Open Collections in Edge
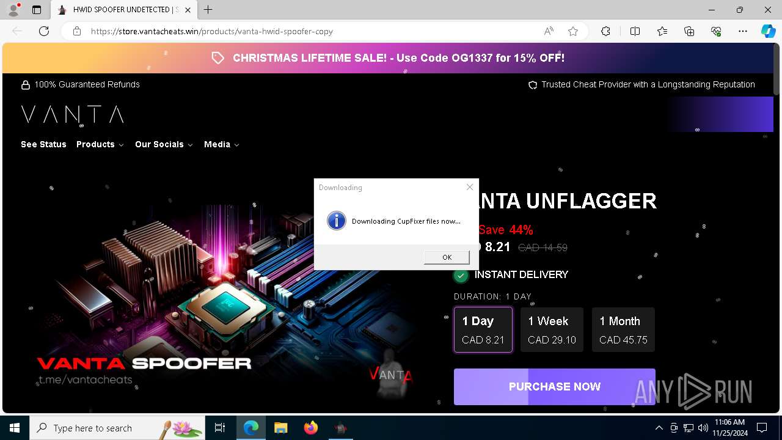Screen dimensions: 782x440 [x=689, y=31]
